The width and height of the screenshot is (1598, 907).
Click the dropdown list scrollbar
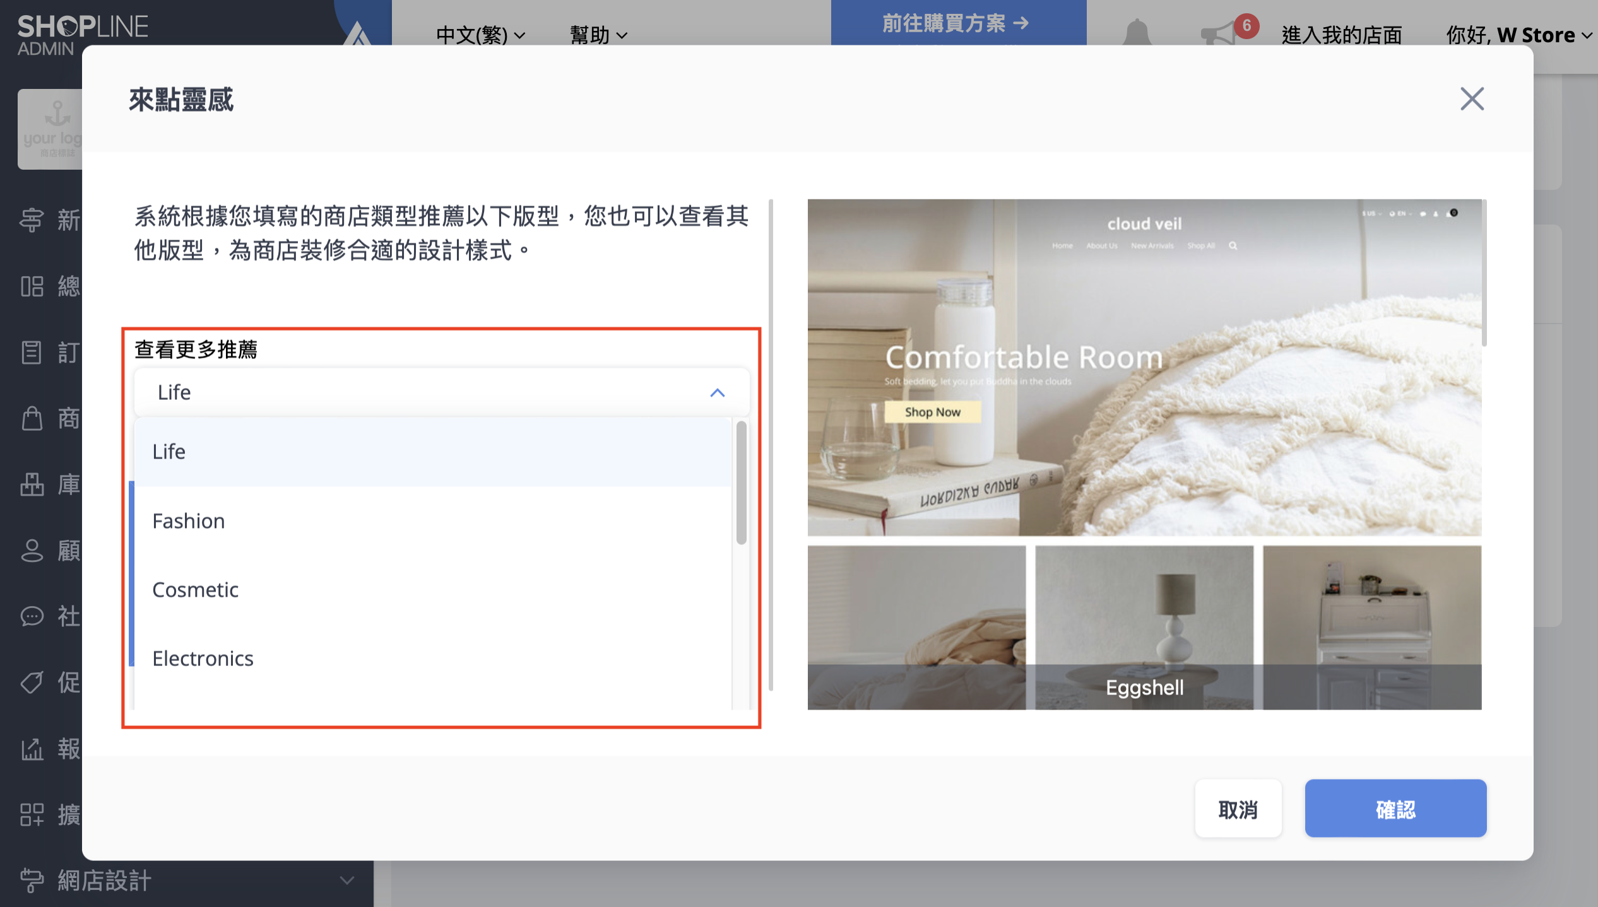pos(741,483)
